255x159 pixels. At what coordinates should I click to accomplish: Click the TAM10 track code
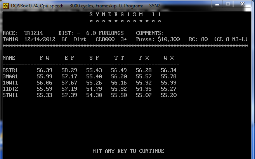(10, 39)
